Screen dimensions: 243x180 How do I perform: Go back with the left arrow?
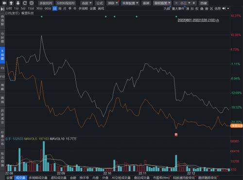[x=4, y=3]
